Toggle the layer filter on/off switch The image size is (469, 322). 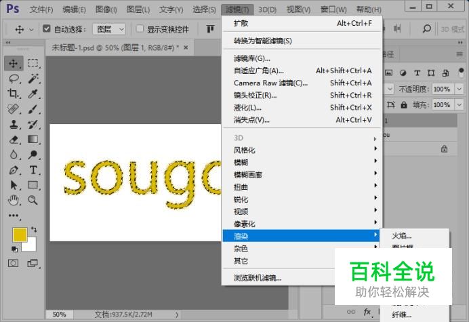pos(461,73)
